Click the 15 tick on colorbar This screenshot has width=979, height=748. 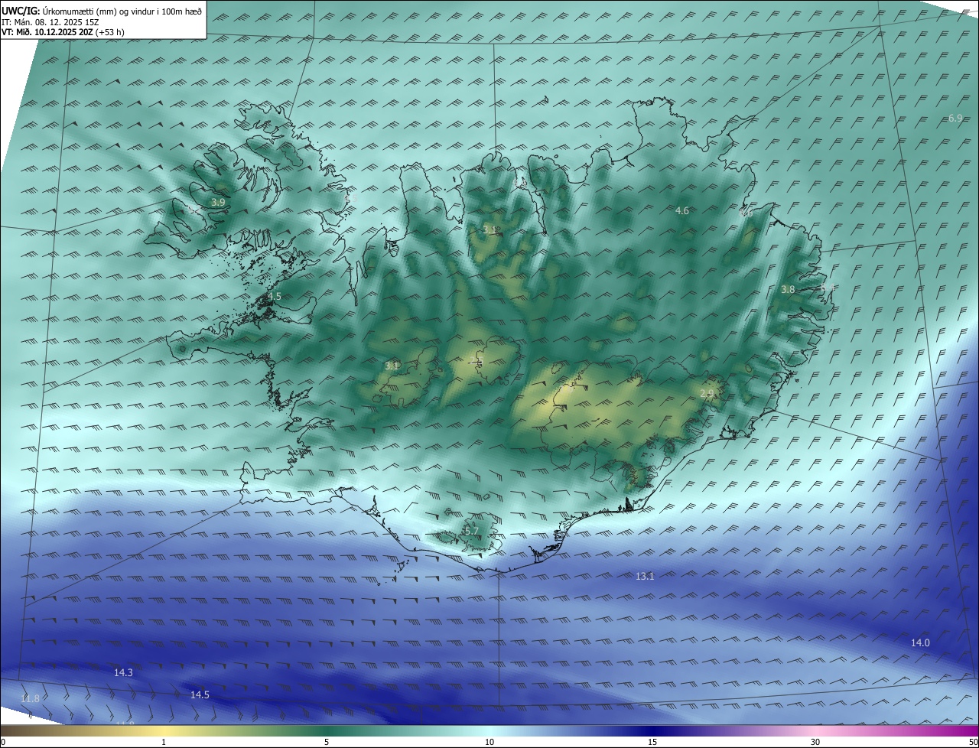652,742
